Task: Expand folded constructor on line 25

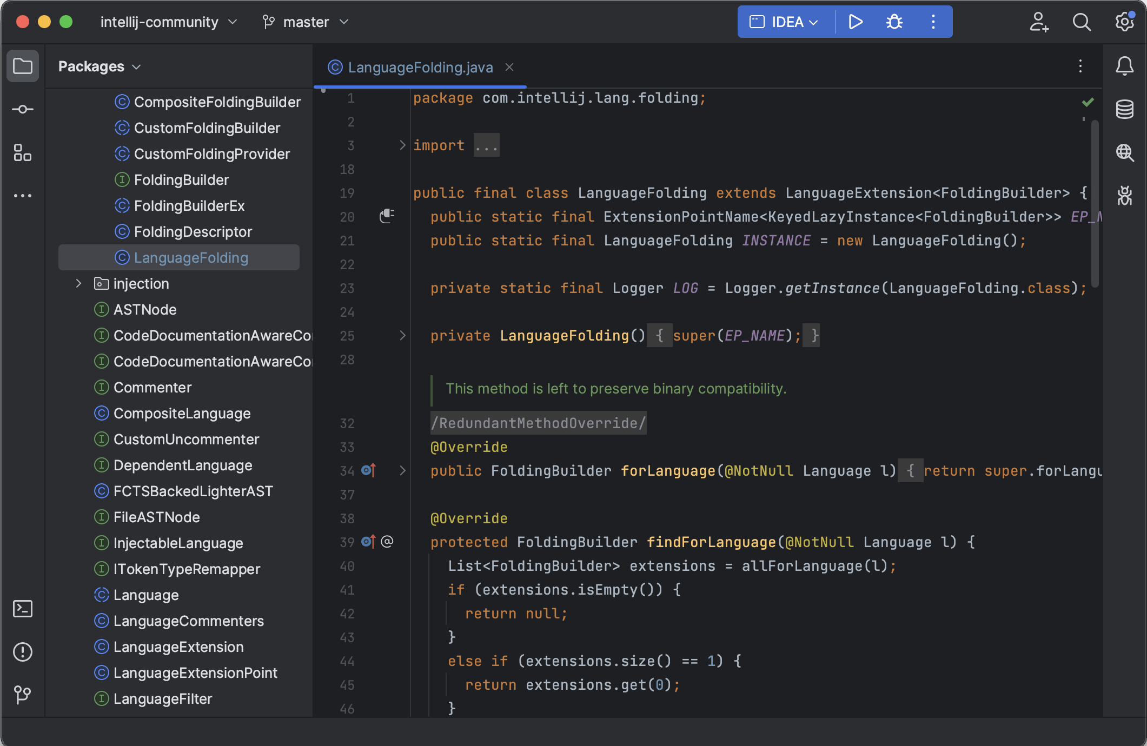Action: coord(402,335)
